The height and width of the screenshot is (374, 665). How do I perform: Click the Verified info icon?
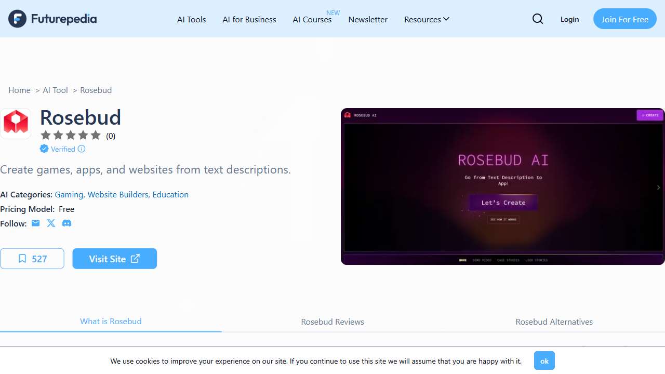(x=82, y=149)
